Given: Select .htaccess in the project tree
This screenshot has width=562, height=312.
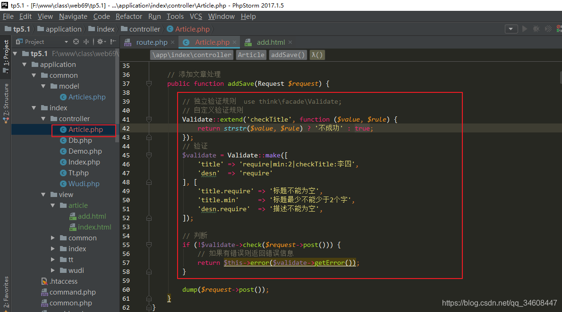Looking at the screenshot, I should pos(60,281).
